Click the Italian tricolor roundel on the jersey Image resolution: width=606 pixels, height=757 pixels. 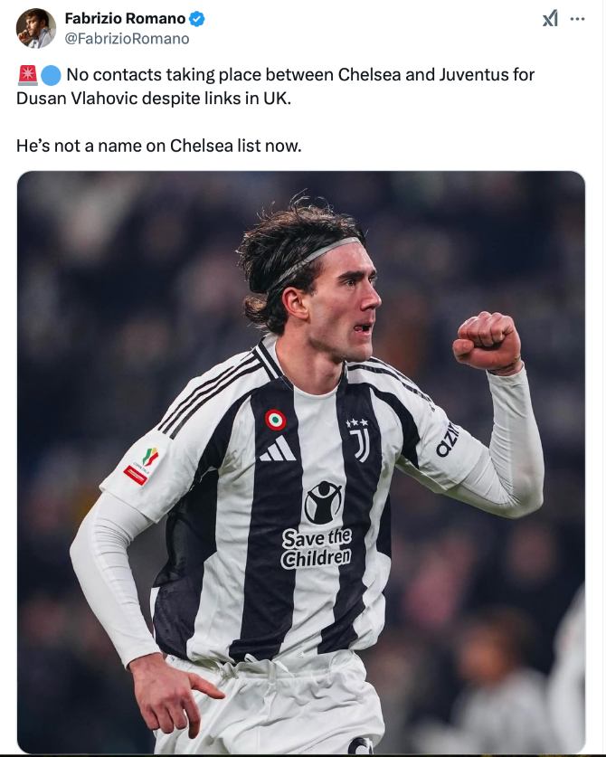[x=275, y=420]
